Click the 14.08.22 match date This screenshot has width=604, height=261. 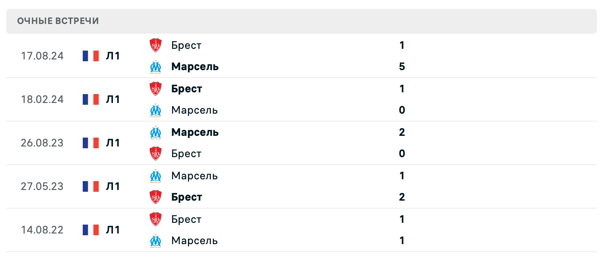[x=42, y=229]
